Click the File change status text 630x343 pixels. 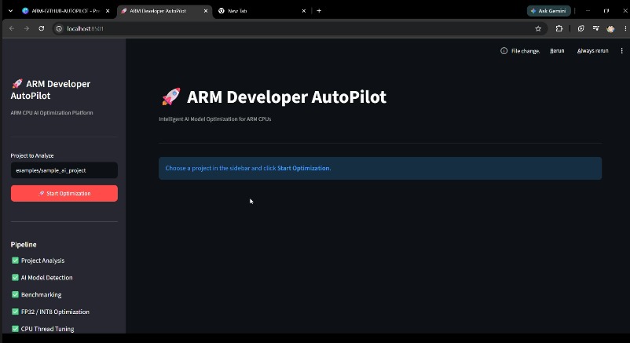tap(526, 51)
